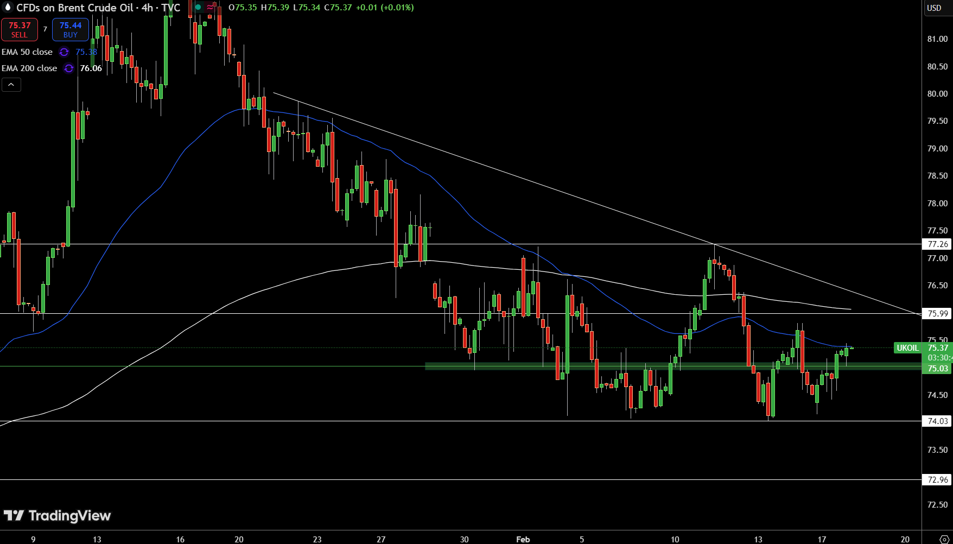Select the EMA 50 close indicator label
The image size is (953, 544).
coord(27,52)
